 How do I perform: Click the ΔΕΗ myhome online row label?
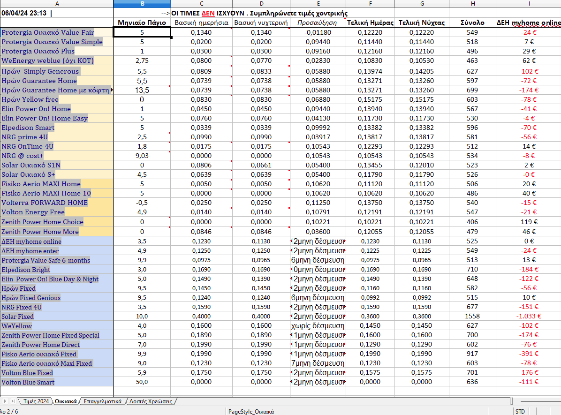pos(31,241)
